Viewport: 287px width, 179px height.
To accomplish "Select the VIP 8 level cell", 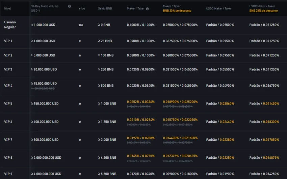I will click(x=8, y=158).
